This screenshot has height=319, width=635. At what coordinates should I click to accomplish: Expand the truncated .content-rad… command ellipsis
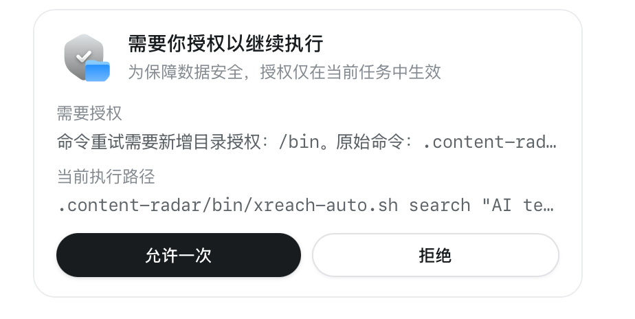[x=551, y=143]
